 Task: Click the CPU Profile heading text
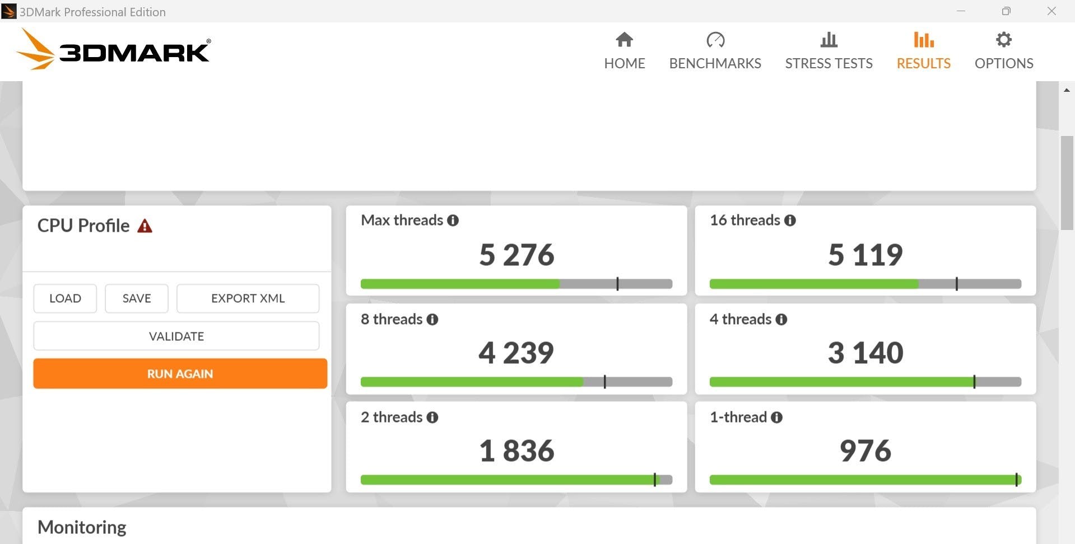(83, 226)
